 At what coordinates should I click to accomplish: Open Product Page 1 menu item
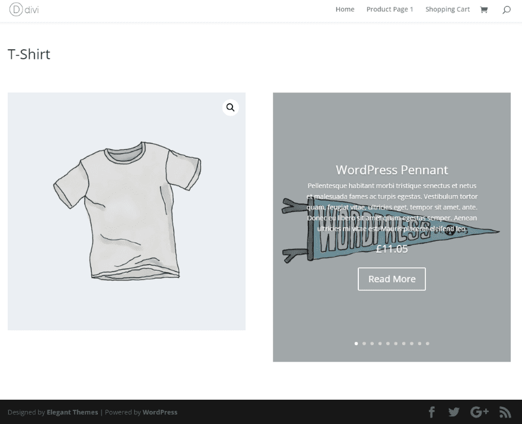(x=390, y=9)
